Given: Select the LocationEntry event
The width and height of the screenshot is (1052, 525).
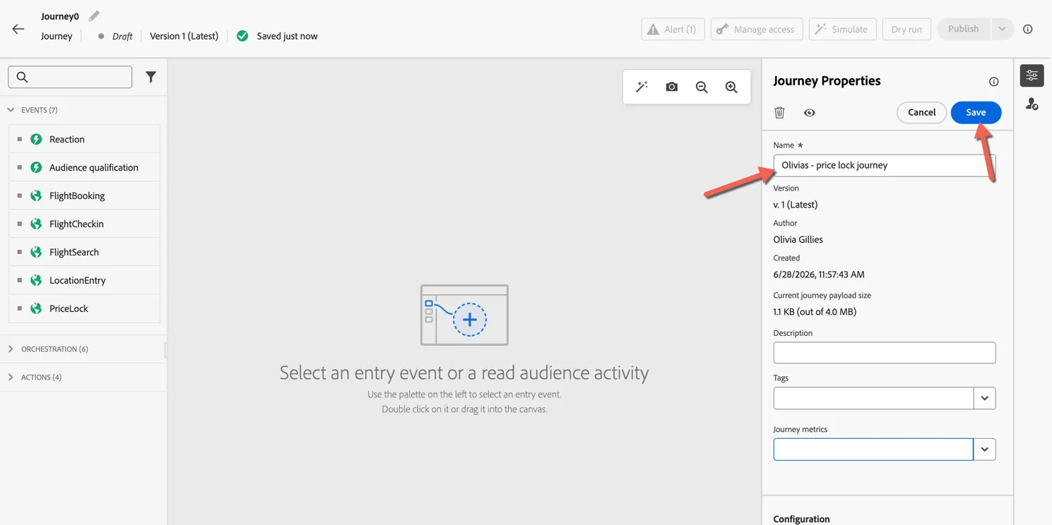Looking at the screenshot, I should click(84, 280).
